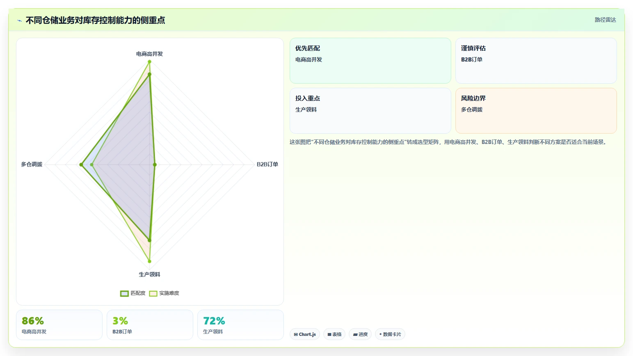Click the 匹配度 legend color box
The width and height of the screenshot is (633, 356).
point(124,293)
